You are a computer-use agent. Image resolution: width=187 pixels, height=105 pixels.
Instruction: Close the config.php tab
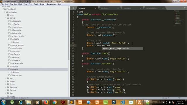click(x=118, y=8)
